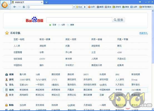Screen dimensions: 154x111
Task: Open the 腾讯 link in 名站导航
Action: coord(120,46)
